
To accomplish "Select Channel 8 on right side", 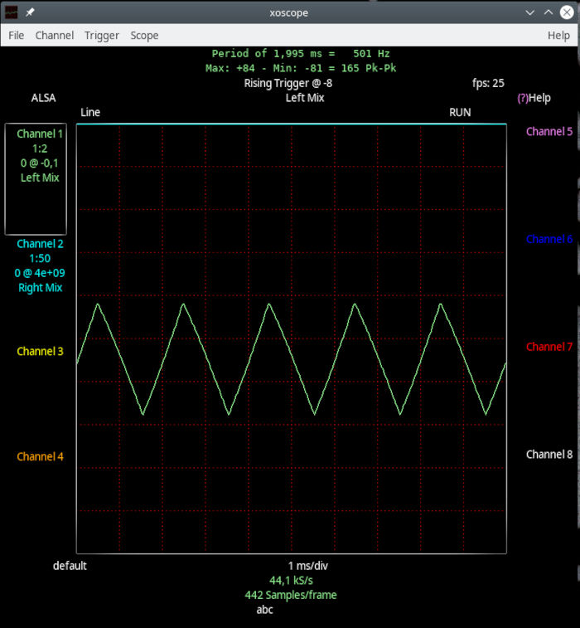I will [x=549, y=454].
